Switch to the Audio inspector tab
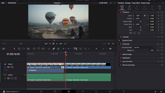The width and height of the screenshot is (165, 93). [129, 8]
